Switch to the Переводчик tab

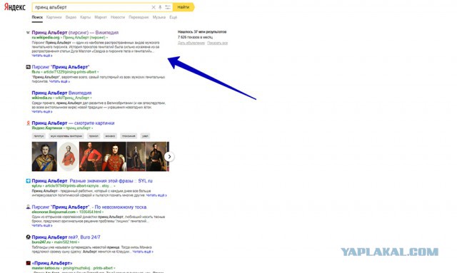pos(139,17)
